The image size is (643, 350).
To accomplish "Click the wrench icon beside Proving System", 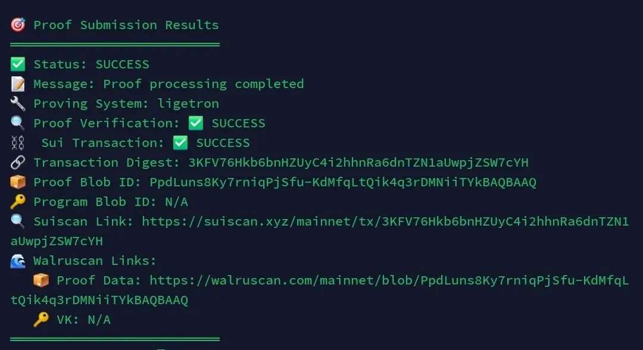I will pos(18,104).
